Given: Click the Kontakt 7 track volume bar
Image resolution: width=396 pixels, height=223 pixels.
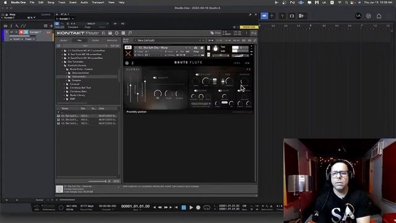Looking at the screenshot, I should [x=22, y=36].
